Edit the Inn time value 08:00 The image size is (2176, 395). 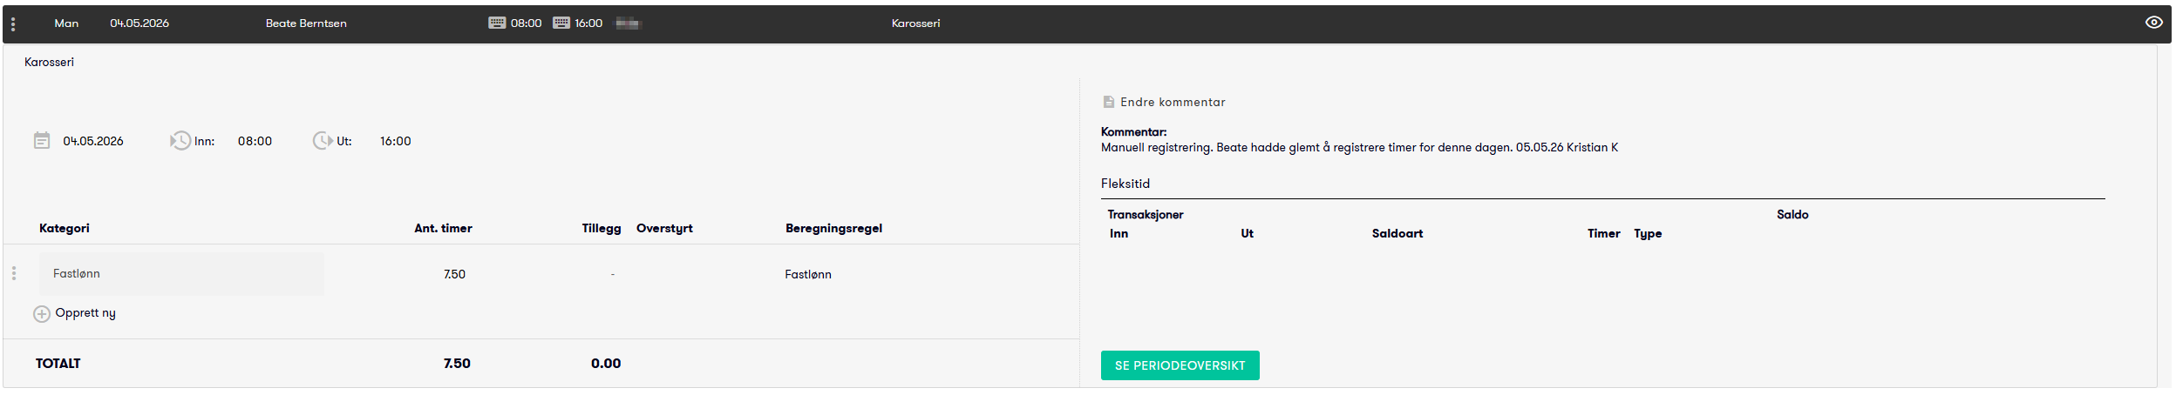(255, 141)
